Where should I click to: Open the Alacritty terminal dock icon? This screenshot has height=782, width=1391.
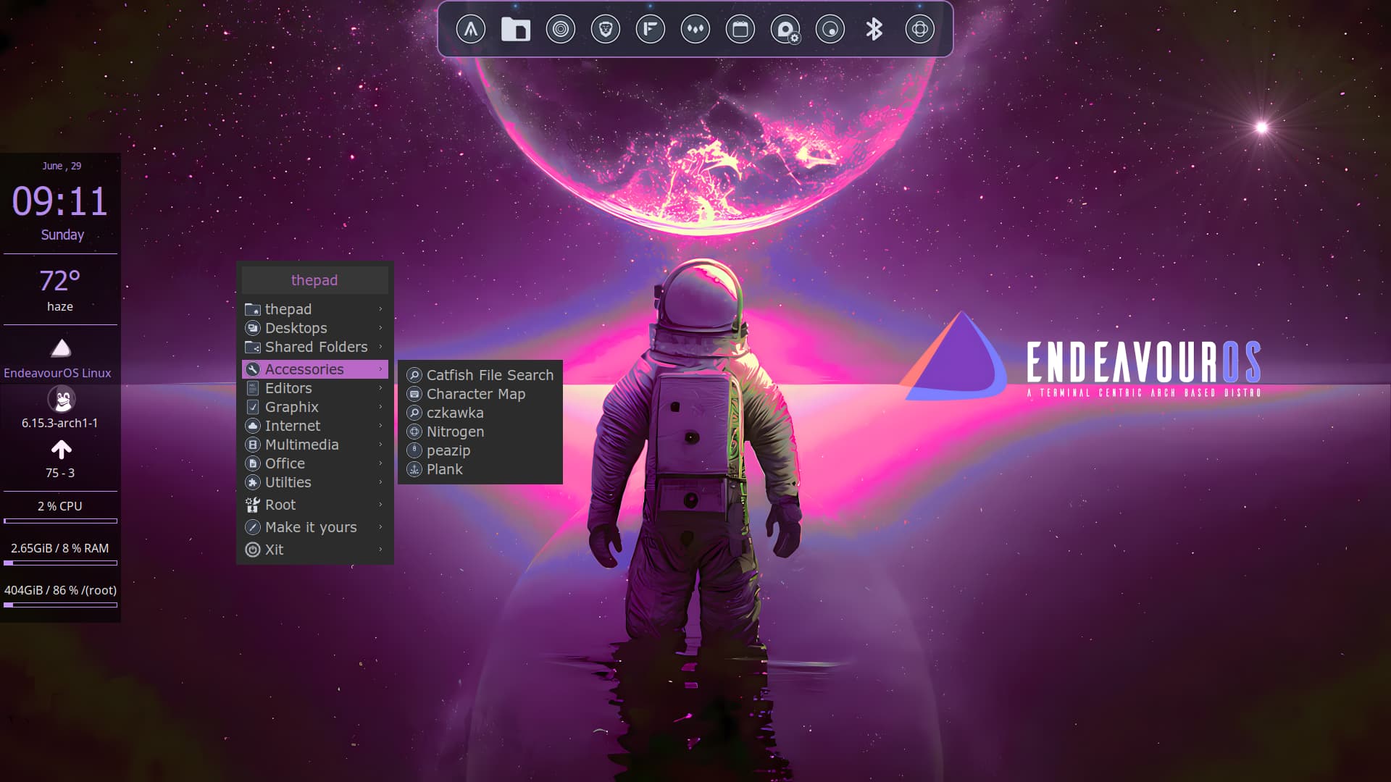pyautogui.click(x=471, y=30)
